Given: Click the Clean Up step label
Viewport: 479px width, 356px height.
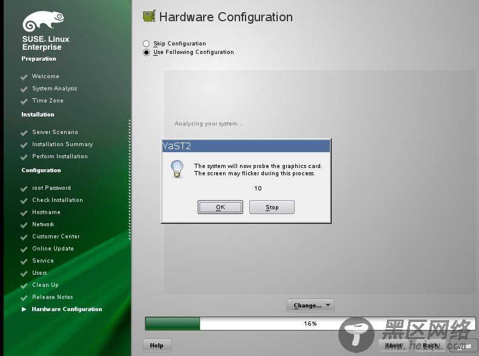Looking at the screenshot, I should (45, 285).
